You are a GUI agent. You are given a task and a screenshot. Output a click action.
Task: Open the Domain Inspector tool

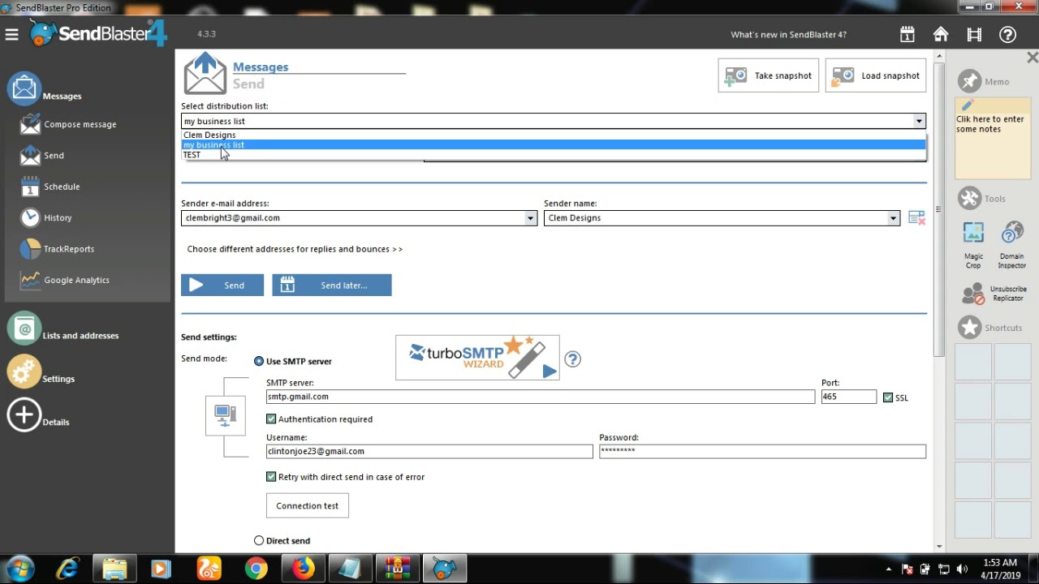(1011, 245)
